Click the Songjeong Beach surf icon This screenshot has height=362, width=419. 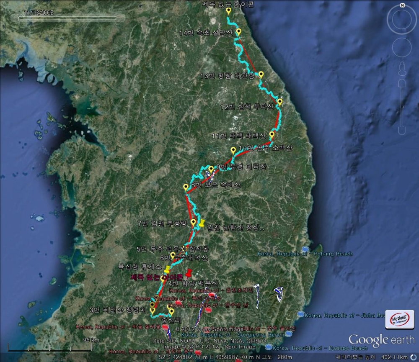pyautogui.click(x=288, y=334)
